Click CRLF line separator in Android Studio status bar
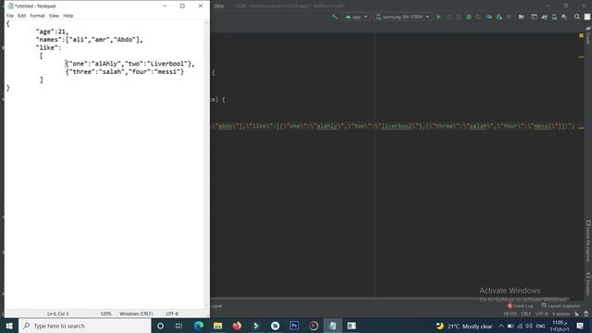Screen dimensions: 592x333 pyautogui.click(x=526, y=314)
